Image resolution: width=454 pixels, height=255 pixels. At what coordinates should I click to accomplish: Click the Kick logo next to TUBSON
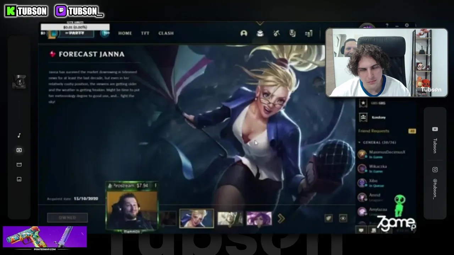pos(11,11)
